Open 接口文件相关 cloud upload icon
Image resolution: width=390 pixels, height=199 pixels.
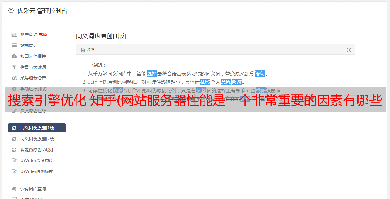coord(14,56)
